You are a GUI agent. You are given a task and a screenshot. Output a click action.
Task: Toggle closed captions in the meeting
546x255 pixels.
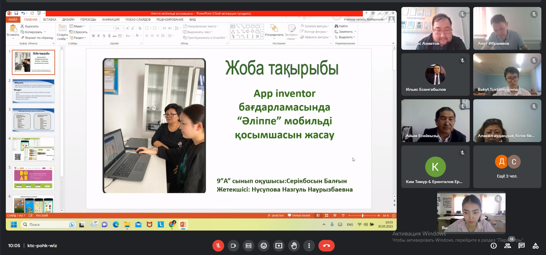point(249,246)
